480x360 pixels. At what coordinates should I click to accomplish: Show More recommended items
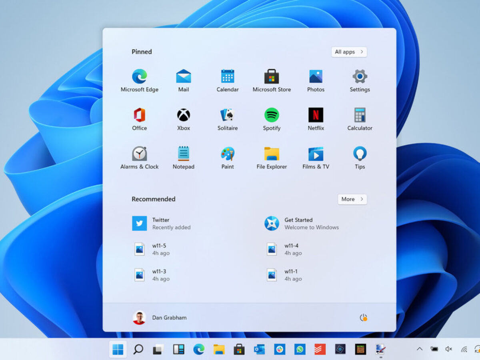pyautogui.click(x=352, y=199)
